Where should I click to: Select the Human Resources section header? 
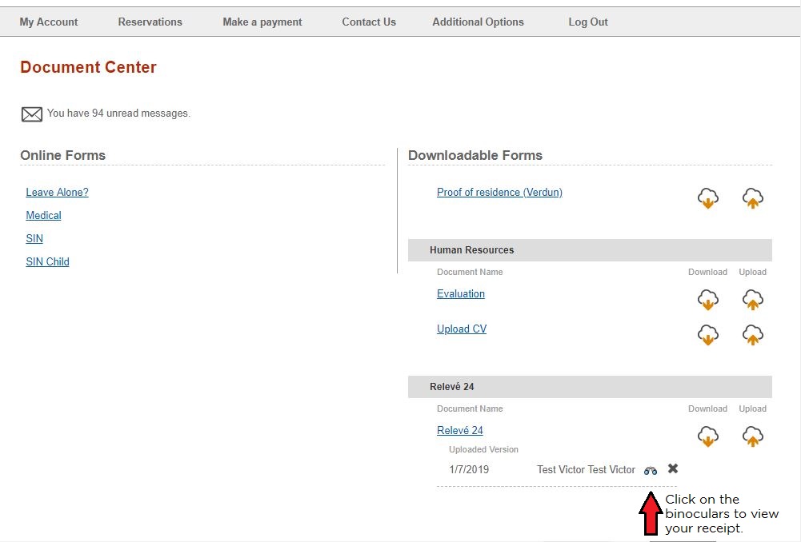click(590, 250)
